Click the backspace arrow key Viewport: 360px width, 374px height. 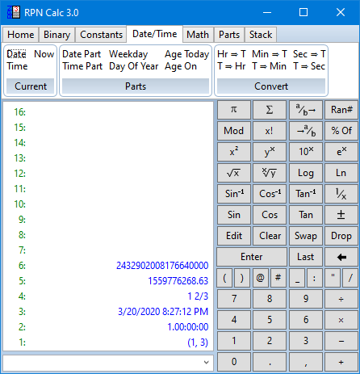(341, 257)
